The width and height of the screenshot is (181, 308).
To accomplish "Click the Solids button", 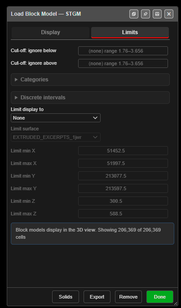I will coord(66,297).
